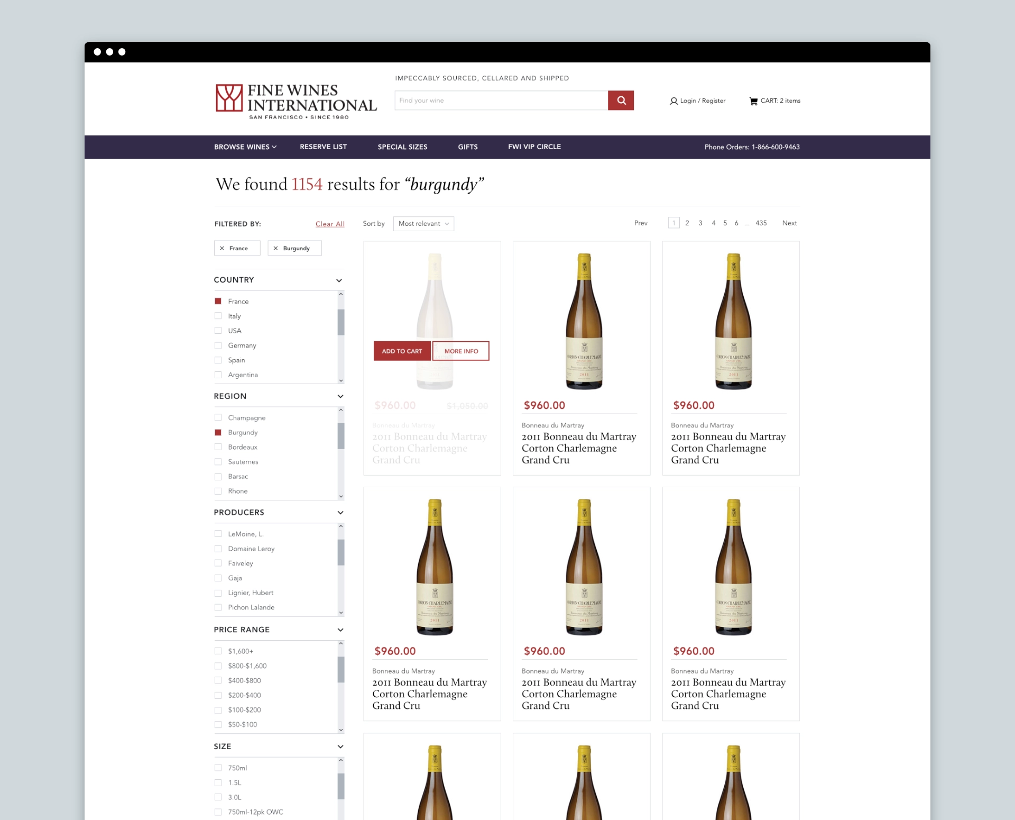Collapse the Price Range section chevron

[x=340, y=630]
